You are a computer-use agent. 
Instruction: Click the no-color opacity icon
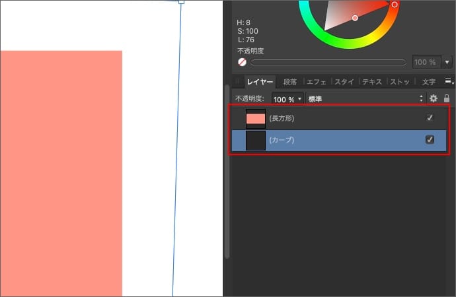click(x=243, y=62)
